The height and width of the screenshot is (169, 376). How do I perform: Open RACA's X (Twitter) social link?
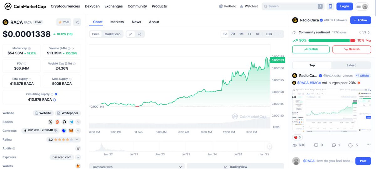coord(51,122)
